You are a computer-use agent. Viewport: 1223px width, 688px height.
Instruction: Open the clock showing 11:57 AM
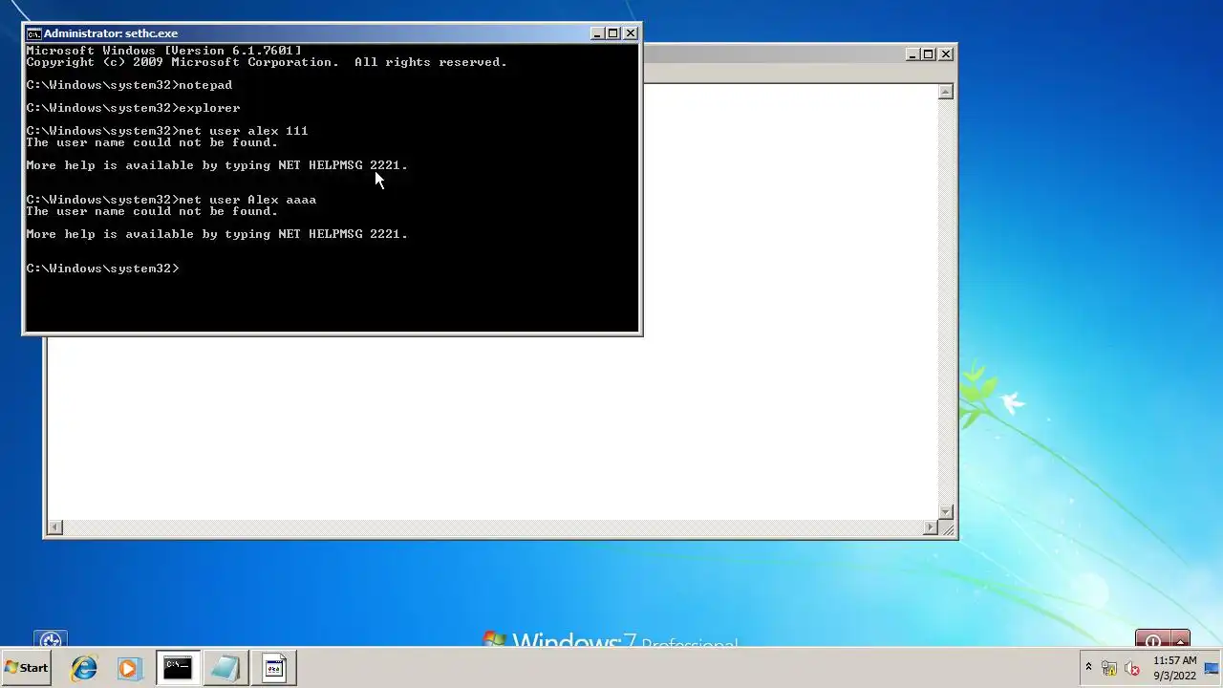[x=1174, y=668]
